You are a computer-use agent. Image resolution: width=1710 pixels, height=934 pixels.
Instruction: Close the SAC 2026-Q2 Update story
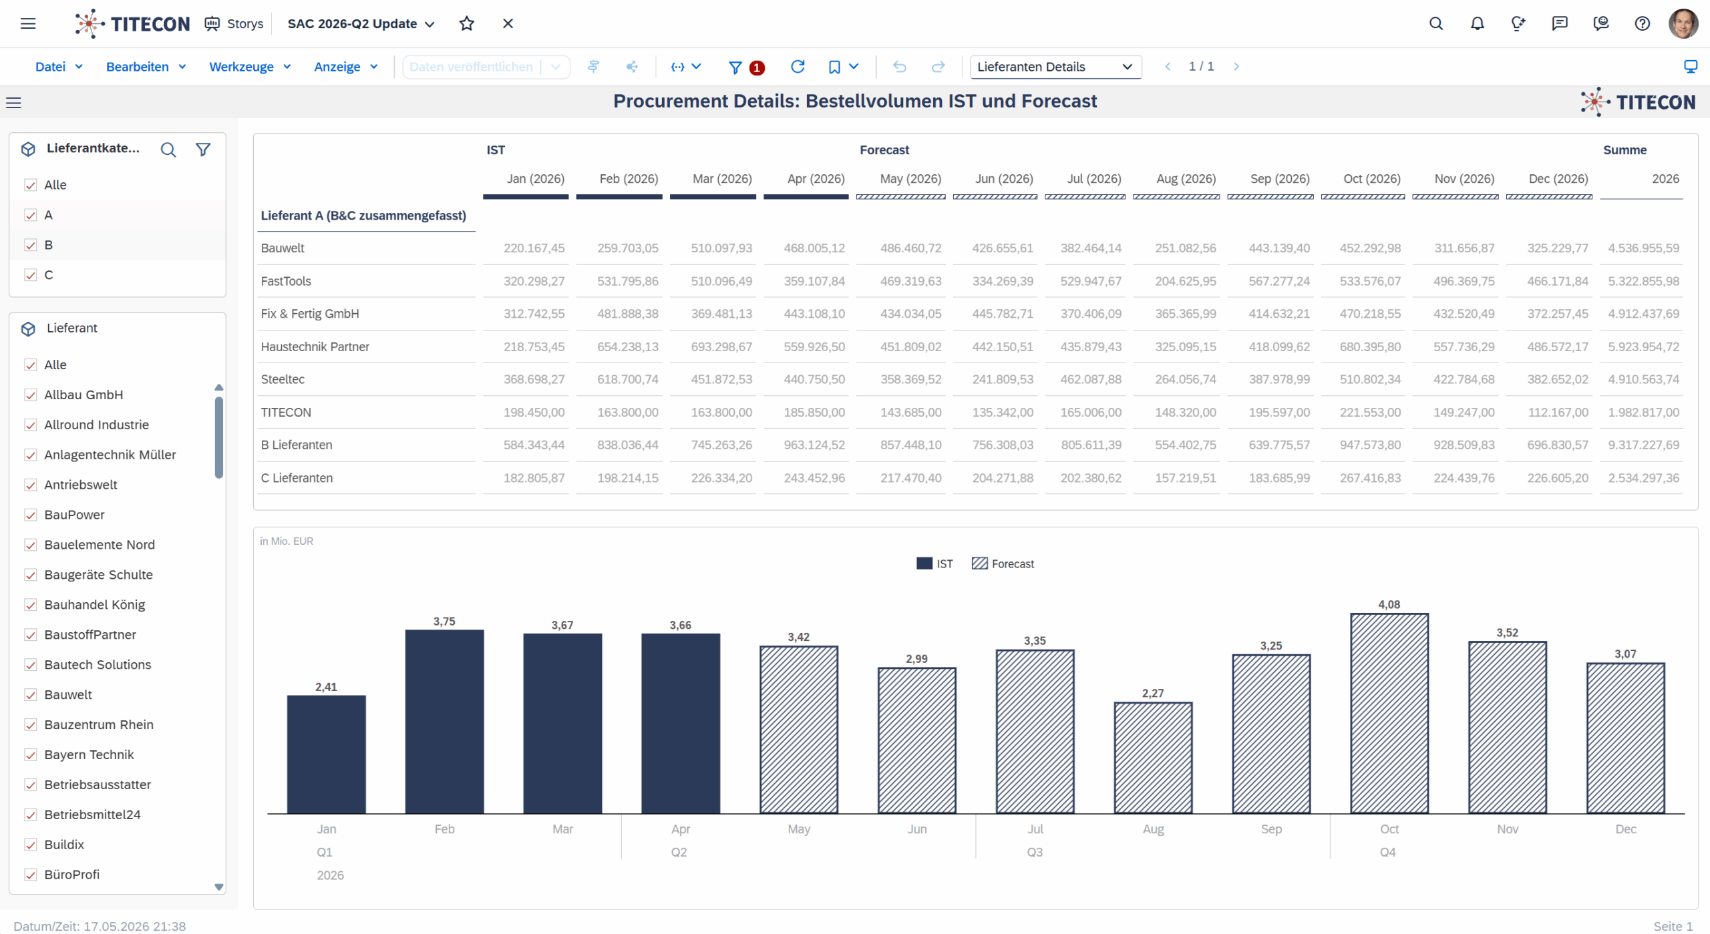(508, 24)
